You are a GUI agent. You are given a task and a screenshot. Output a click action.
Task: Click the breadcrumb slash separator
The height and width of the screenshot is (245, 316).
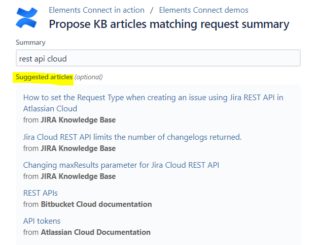point(152,10)
